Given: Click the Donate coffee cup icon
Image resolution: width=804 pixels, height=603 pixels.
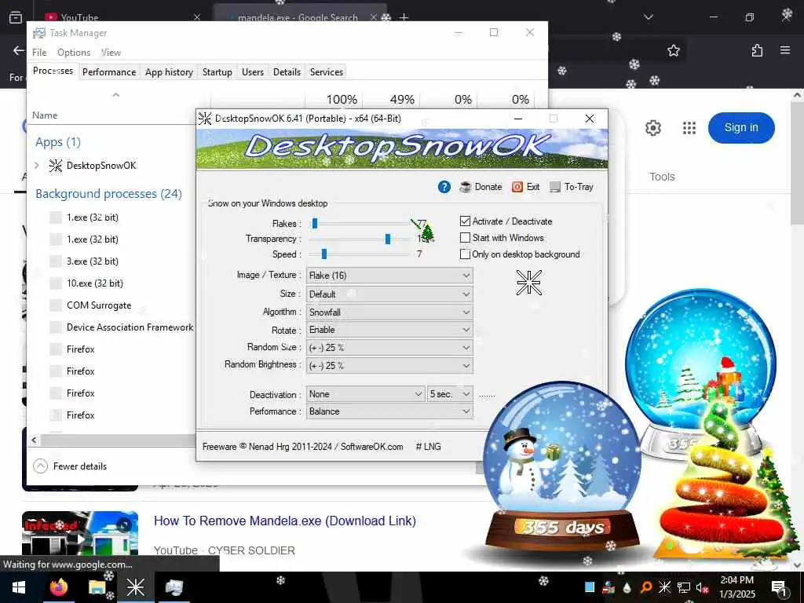Looking at the screenshot, I should (x=465, y=187).
